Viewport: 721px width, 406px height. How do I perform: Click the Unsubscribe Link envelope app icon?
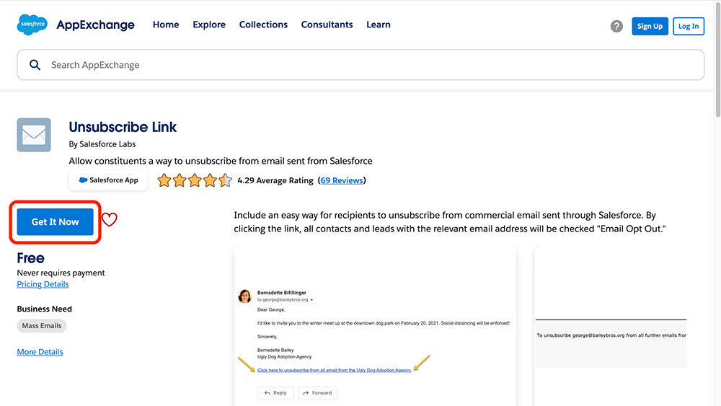click(x=34, y=135)
